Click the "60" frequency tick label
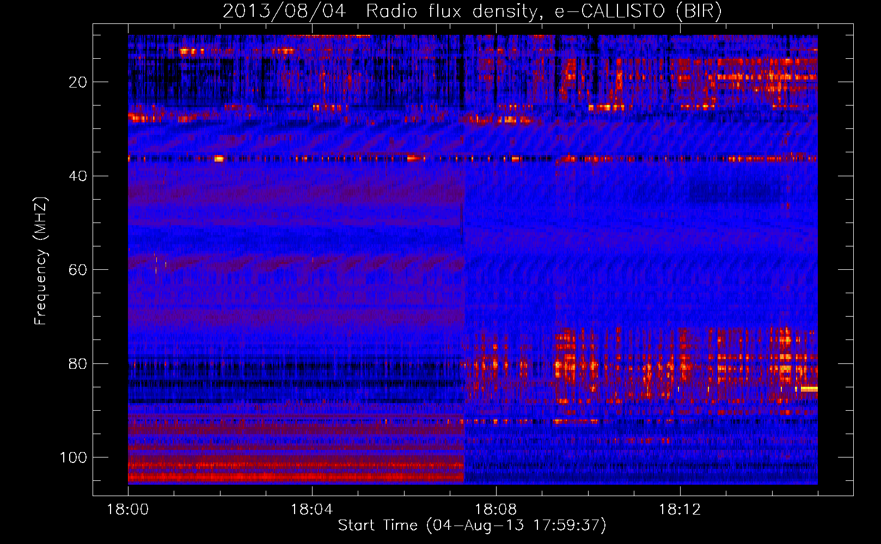Image resolution: width=881 pixels, height=544 pixels. (x=78, y=270)
